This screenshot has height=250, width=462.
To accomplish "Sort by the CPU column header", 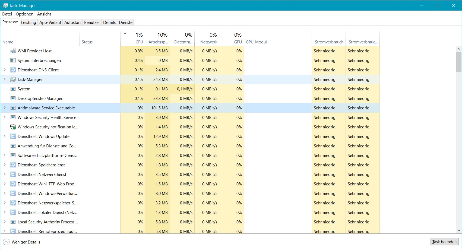I will click(x=133, y=39).
